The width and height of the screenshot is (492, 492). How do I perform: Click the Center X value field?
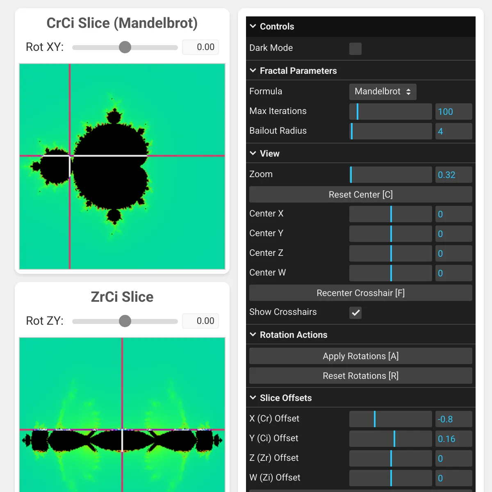coord(454,214)
